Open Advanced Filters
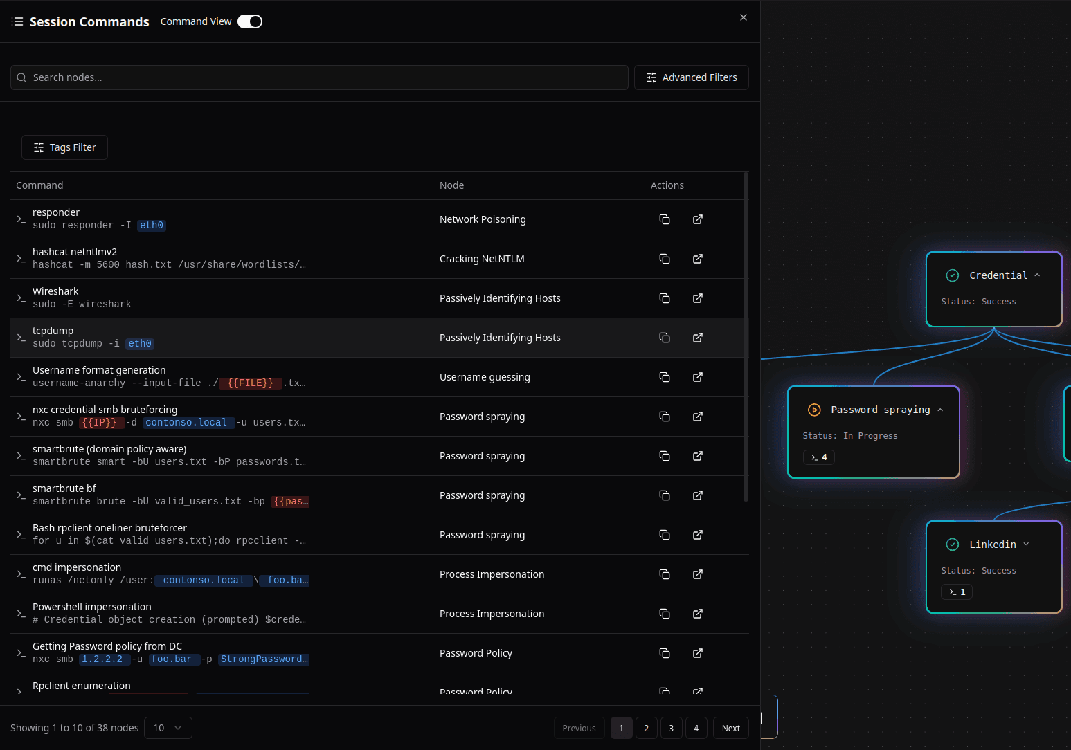This screenshot has width=1071, height=750. [691, 77]
